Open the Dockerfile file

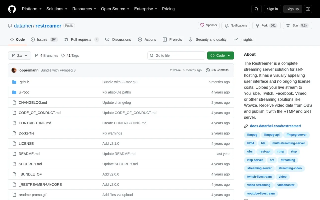26,133
